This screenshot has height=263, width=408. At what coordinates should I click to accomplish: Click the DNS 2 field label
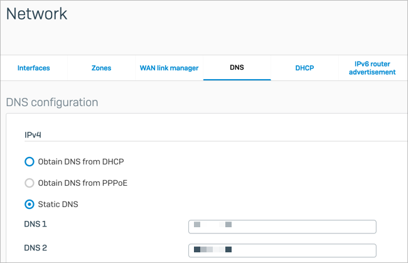[35, 248]
